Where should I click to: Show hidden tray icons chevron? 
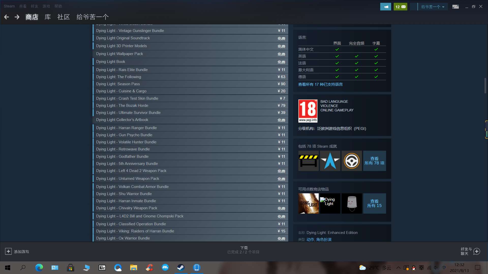398,268
